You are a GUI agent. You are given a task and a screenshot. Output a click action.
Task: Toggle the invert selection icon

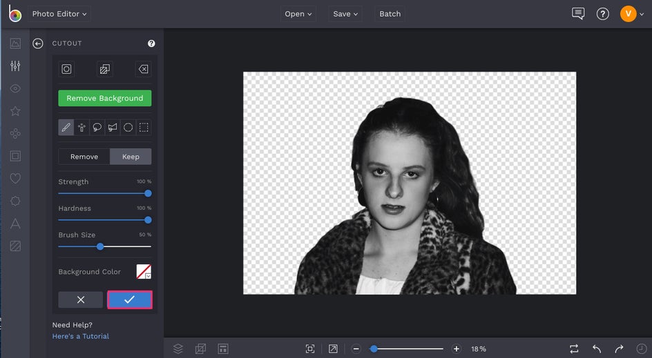pyautogui.click(x=104, y=69)
